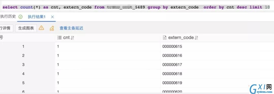Select row number 4

pos(23,74)
